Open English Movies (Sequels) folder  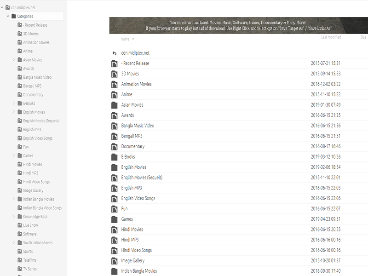[x=142, y=178]
